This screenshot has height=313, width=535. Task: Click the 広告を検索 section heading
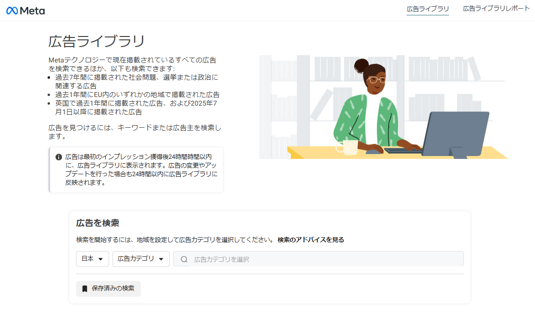(x=98, y=223)
